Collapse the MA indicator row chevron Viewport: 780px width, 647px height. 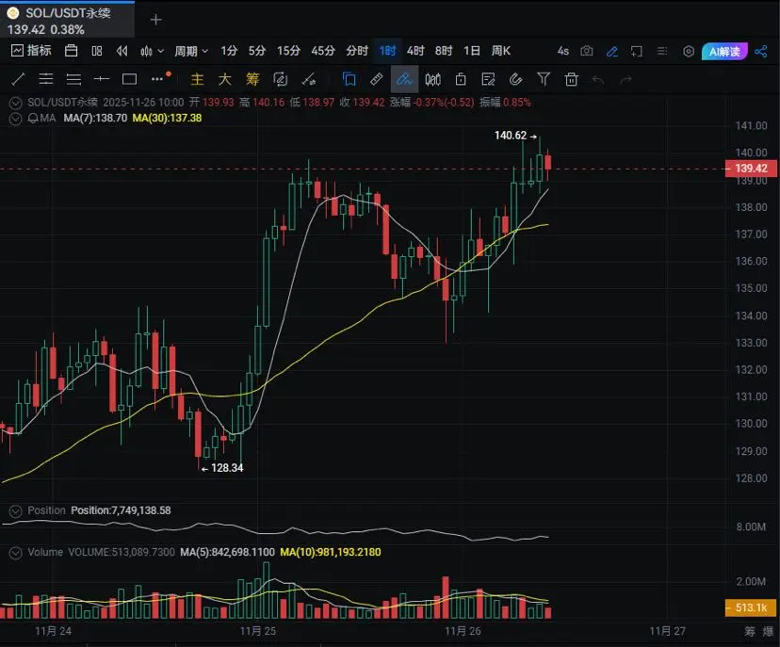[15, 119]
